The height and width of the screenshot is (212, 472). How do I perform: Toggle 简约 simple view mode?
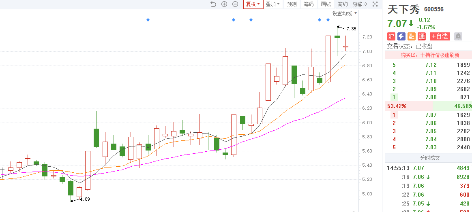[343, 4]
